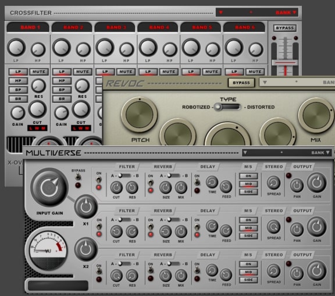Select the BAND 2 tab
This screenshot has width=335, height=296.
click(x=72, y=27)
